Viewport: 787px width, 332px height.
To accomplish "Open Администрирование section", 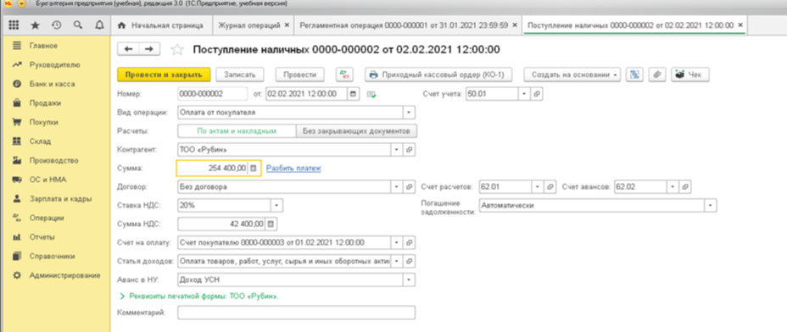I will click(64, 275).
